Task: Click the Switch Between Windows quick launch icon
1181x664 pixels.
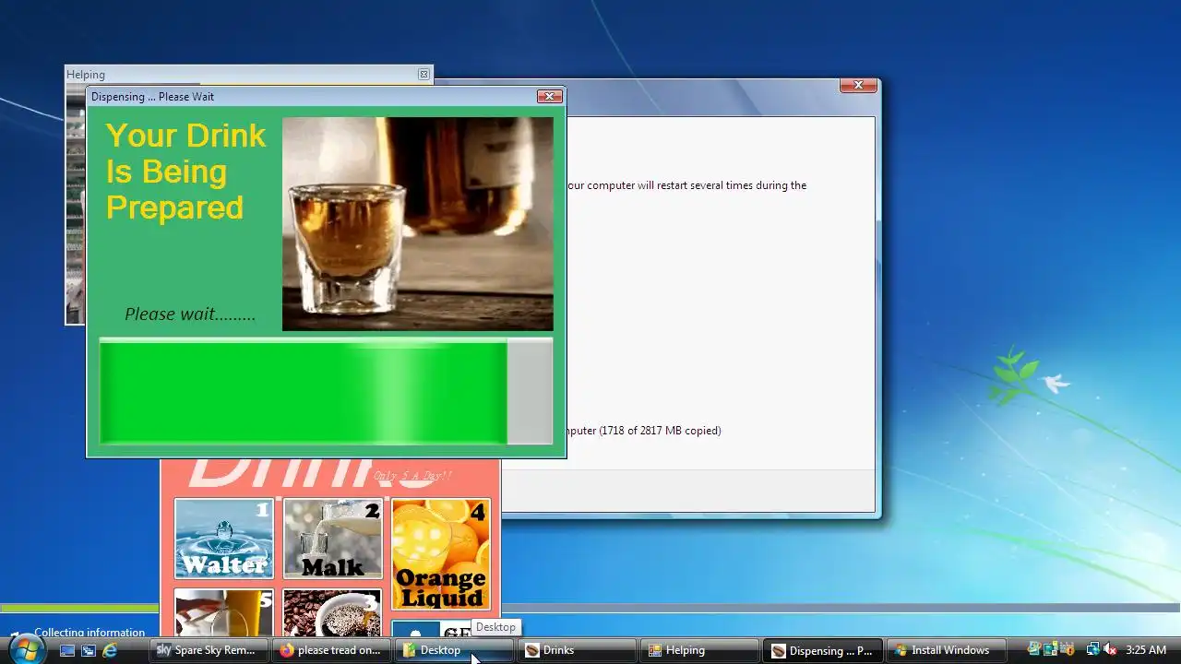Action: [x=89, y=650]
